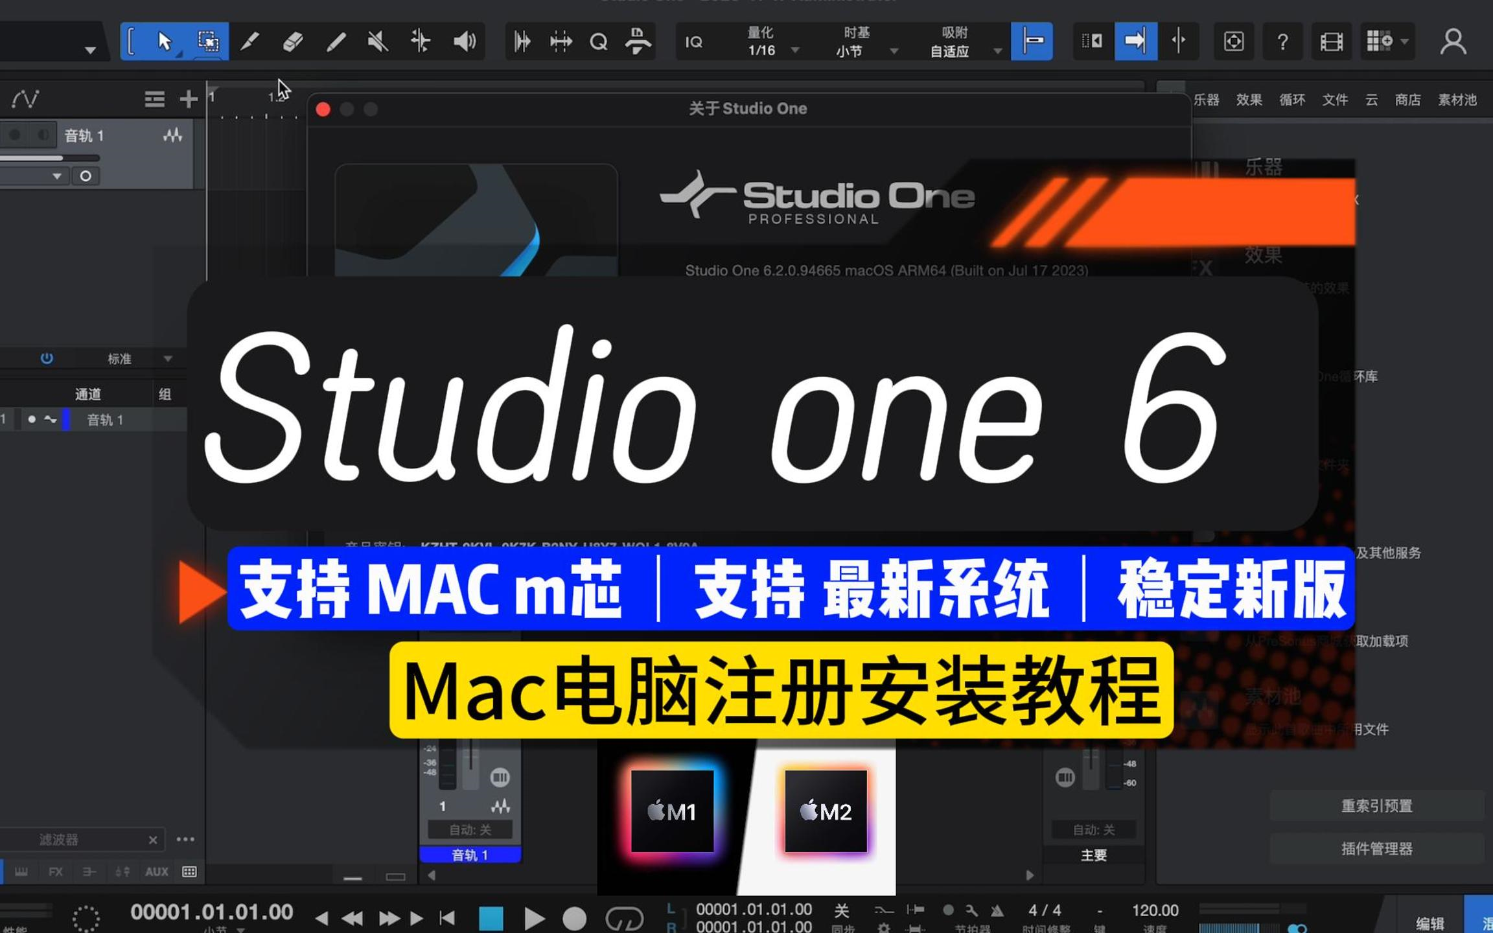This screenshot has height=933, width=1493.
Task: Open the 编辑 edit view button
Action: pos(1429,923)
